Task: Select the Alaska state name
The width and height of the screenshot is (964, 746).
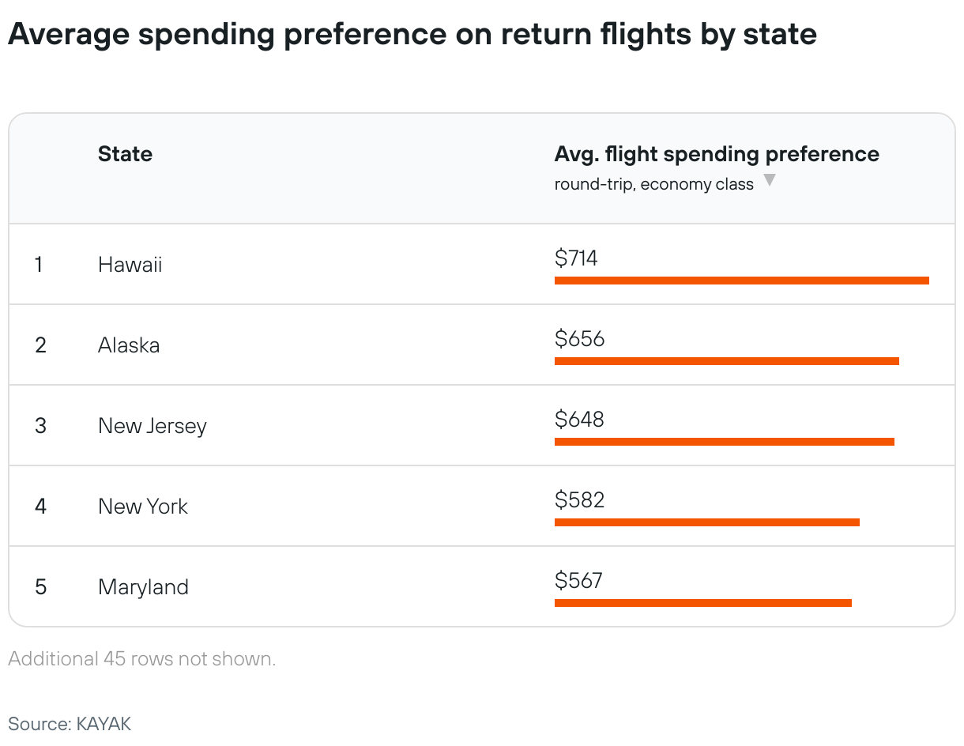Action: 129,345
